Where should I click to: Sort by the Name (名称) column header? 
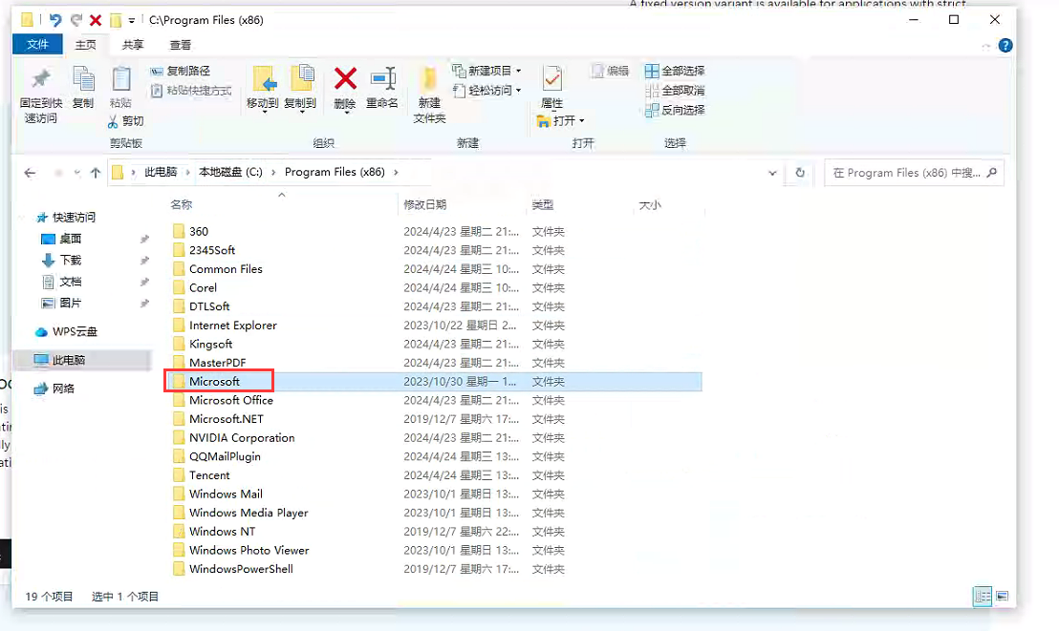click(181, 204)
